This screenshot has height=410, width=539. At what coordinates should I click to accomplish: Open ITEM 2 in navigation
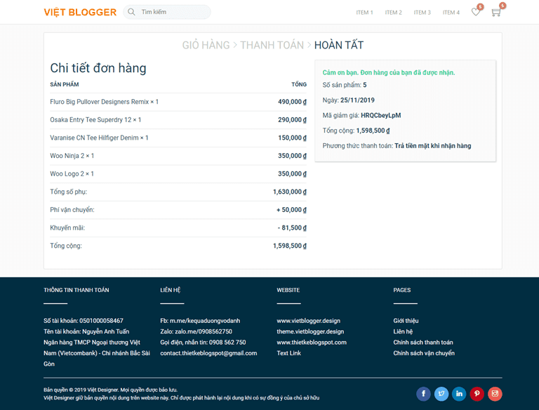click(393, 13)
